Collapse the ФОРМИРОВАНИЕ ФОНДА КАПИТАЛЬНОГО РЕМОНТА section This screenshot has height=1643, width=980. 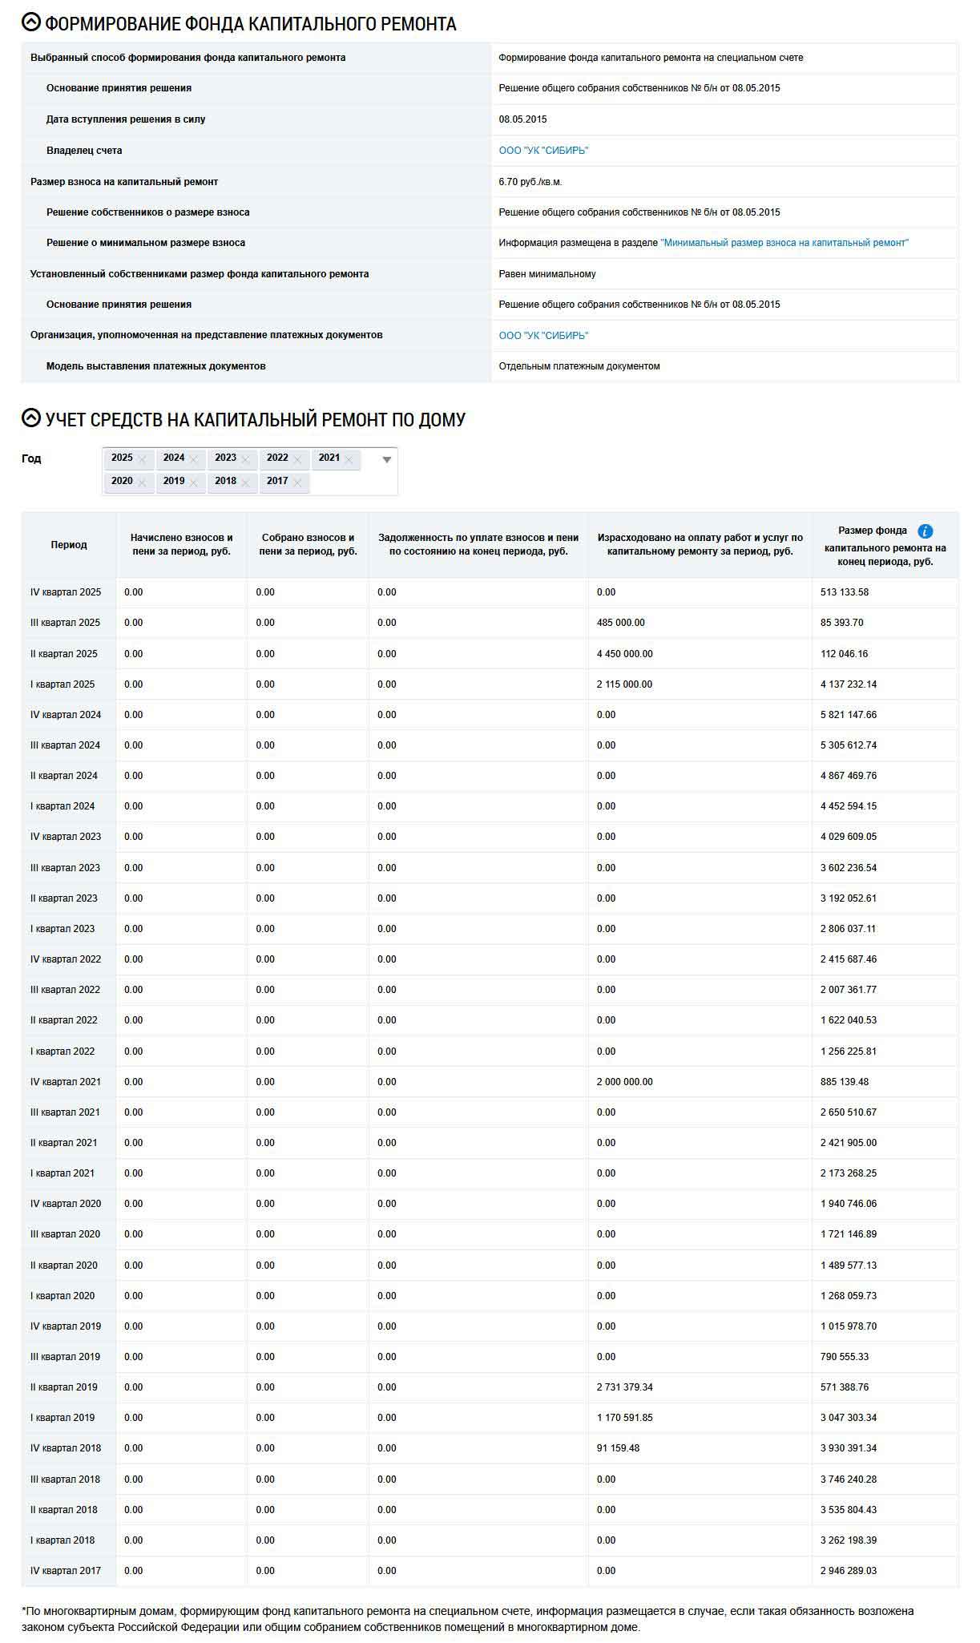30,22
